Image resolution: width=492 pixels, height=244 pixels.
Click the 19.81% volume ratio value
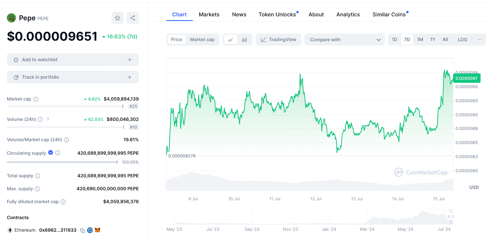[131, 140]
